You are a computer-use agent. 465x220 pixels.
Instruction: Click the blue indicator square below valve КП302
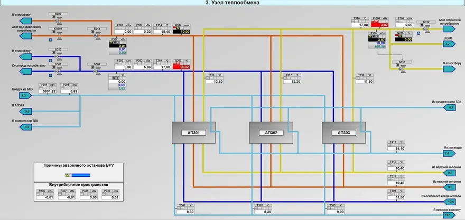pos(50,40)
